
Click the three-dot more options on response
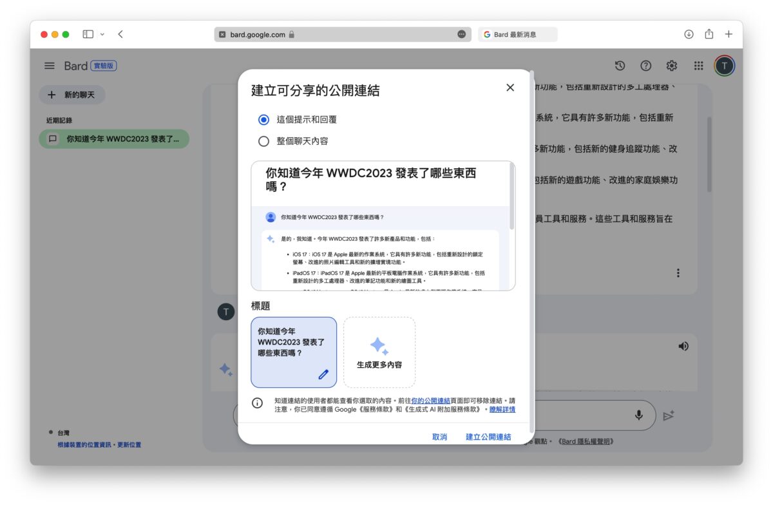(678, 273)
